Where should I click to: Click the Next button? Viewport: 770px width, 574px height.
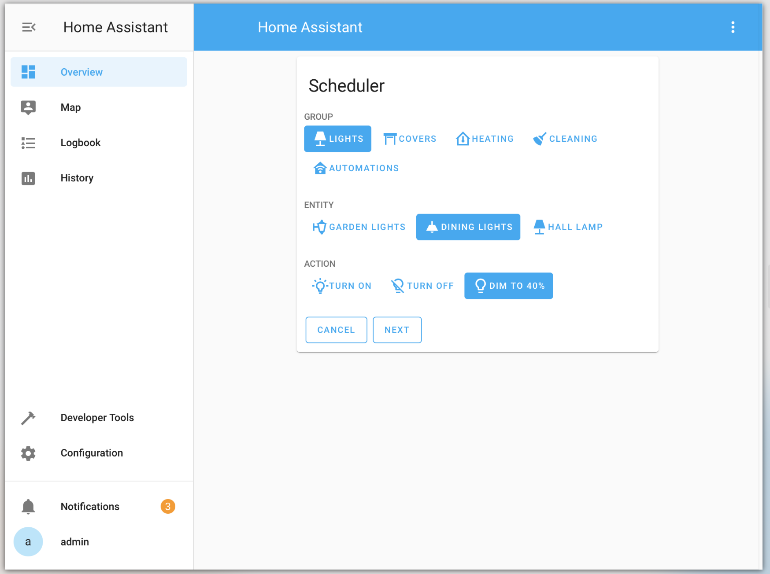click(x=397, y=330)
